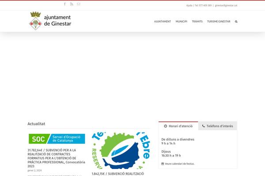This screenshot has height=176, width=265.
Task: Click the email envelope icon
Action: [79, 4]
